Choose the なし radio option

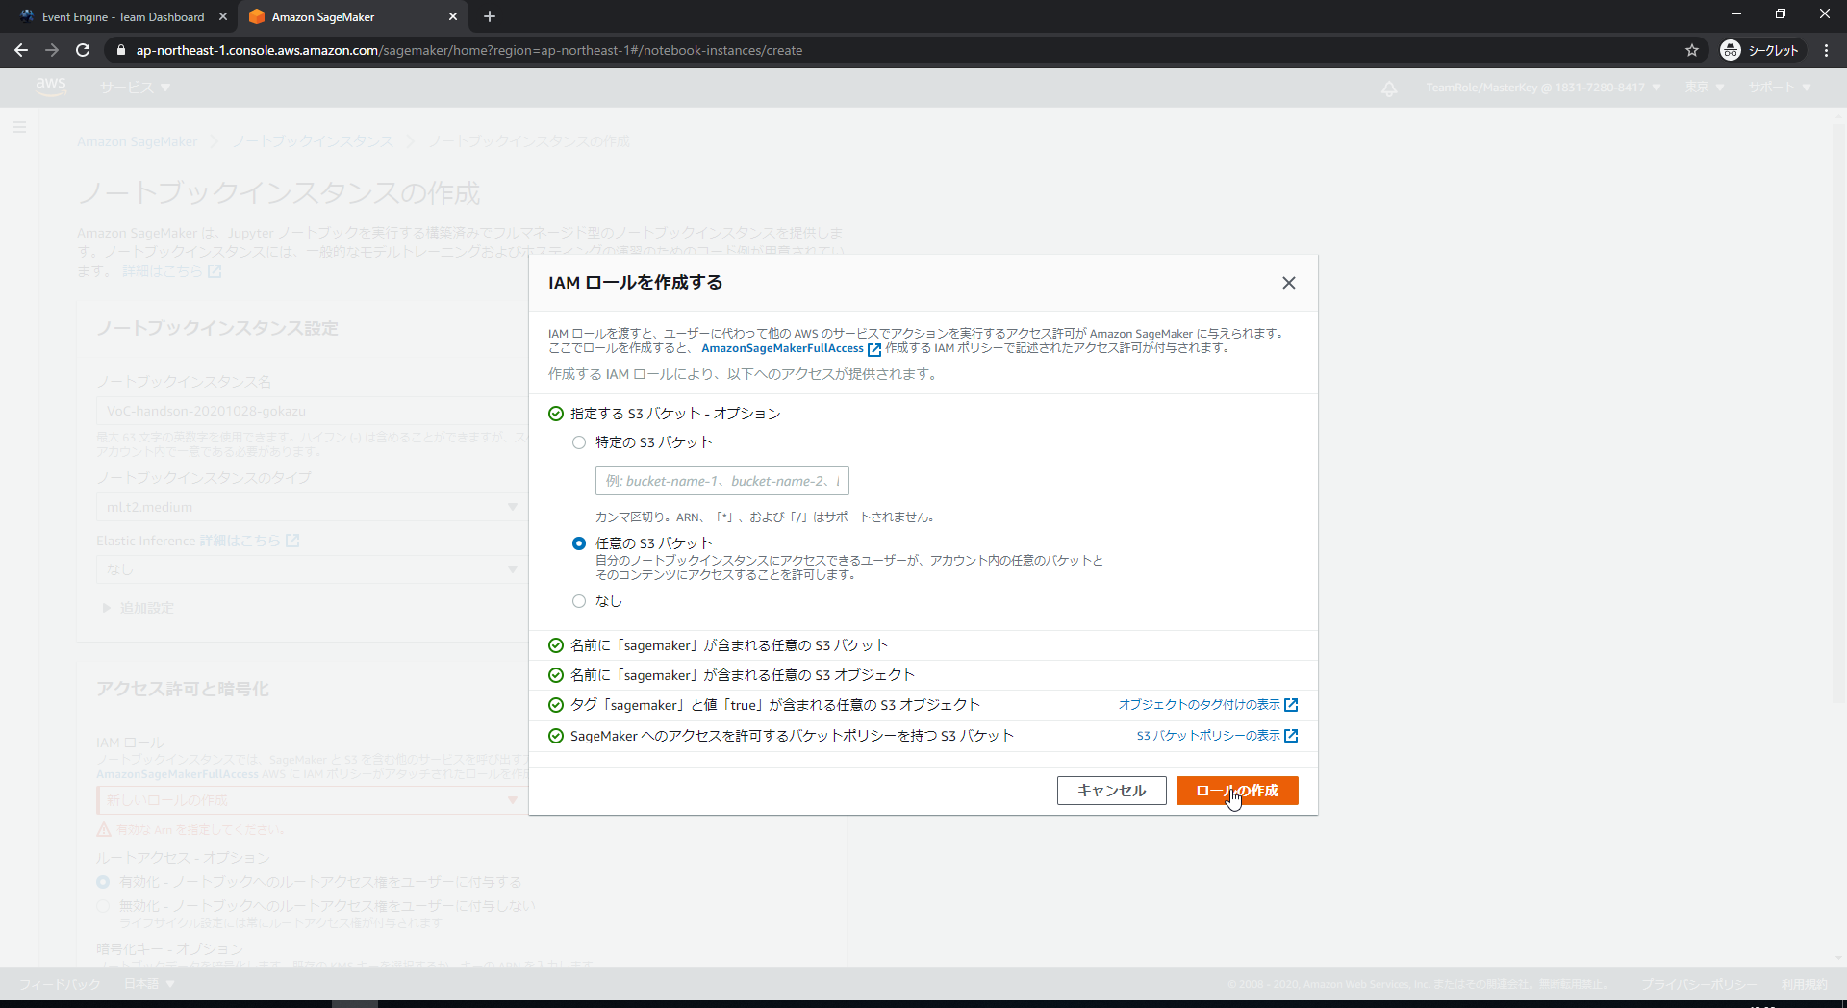click(579, 601)
